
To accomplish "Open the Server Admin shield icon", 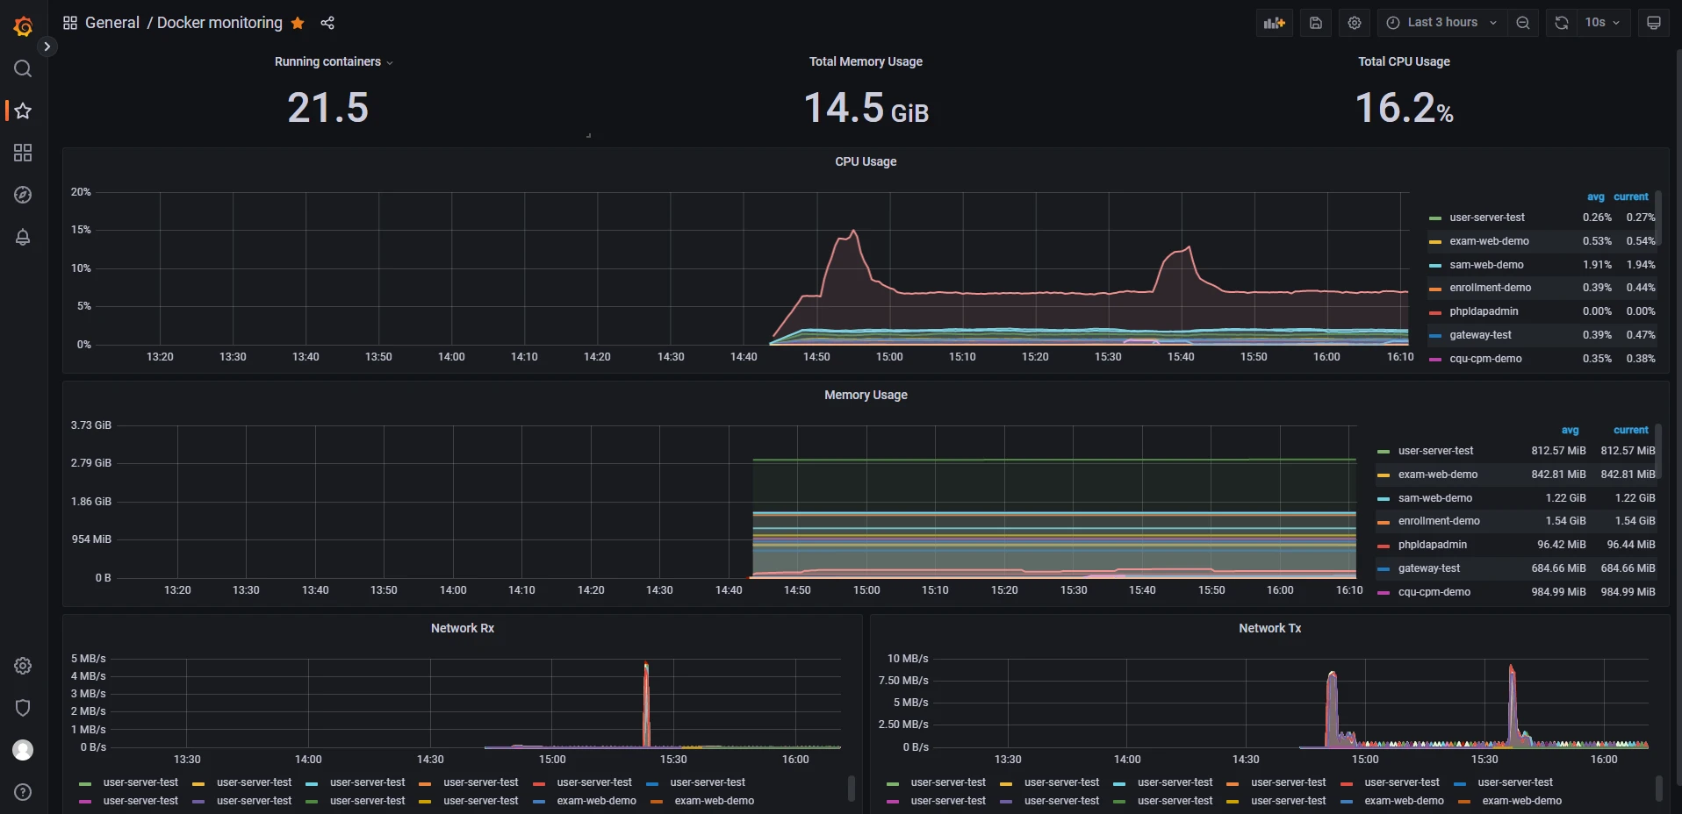I will (23, 708).
